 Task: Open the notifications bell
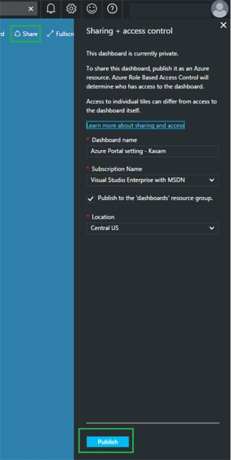51,9
